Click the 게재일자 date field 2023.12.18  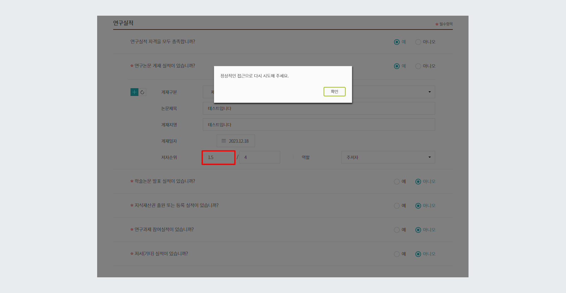coord(236,141)
